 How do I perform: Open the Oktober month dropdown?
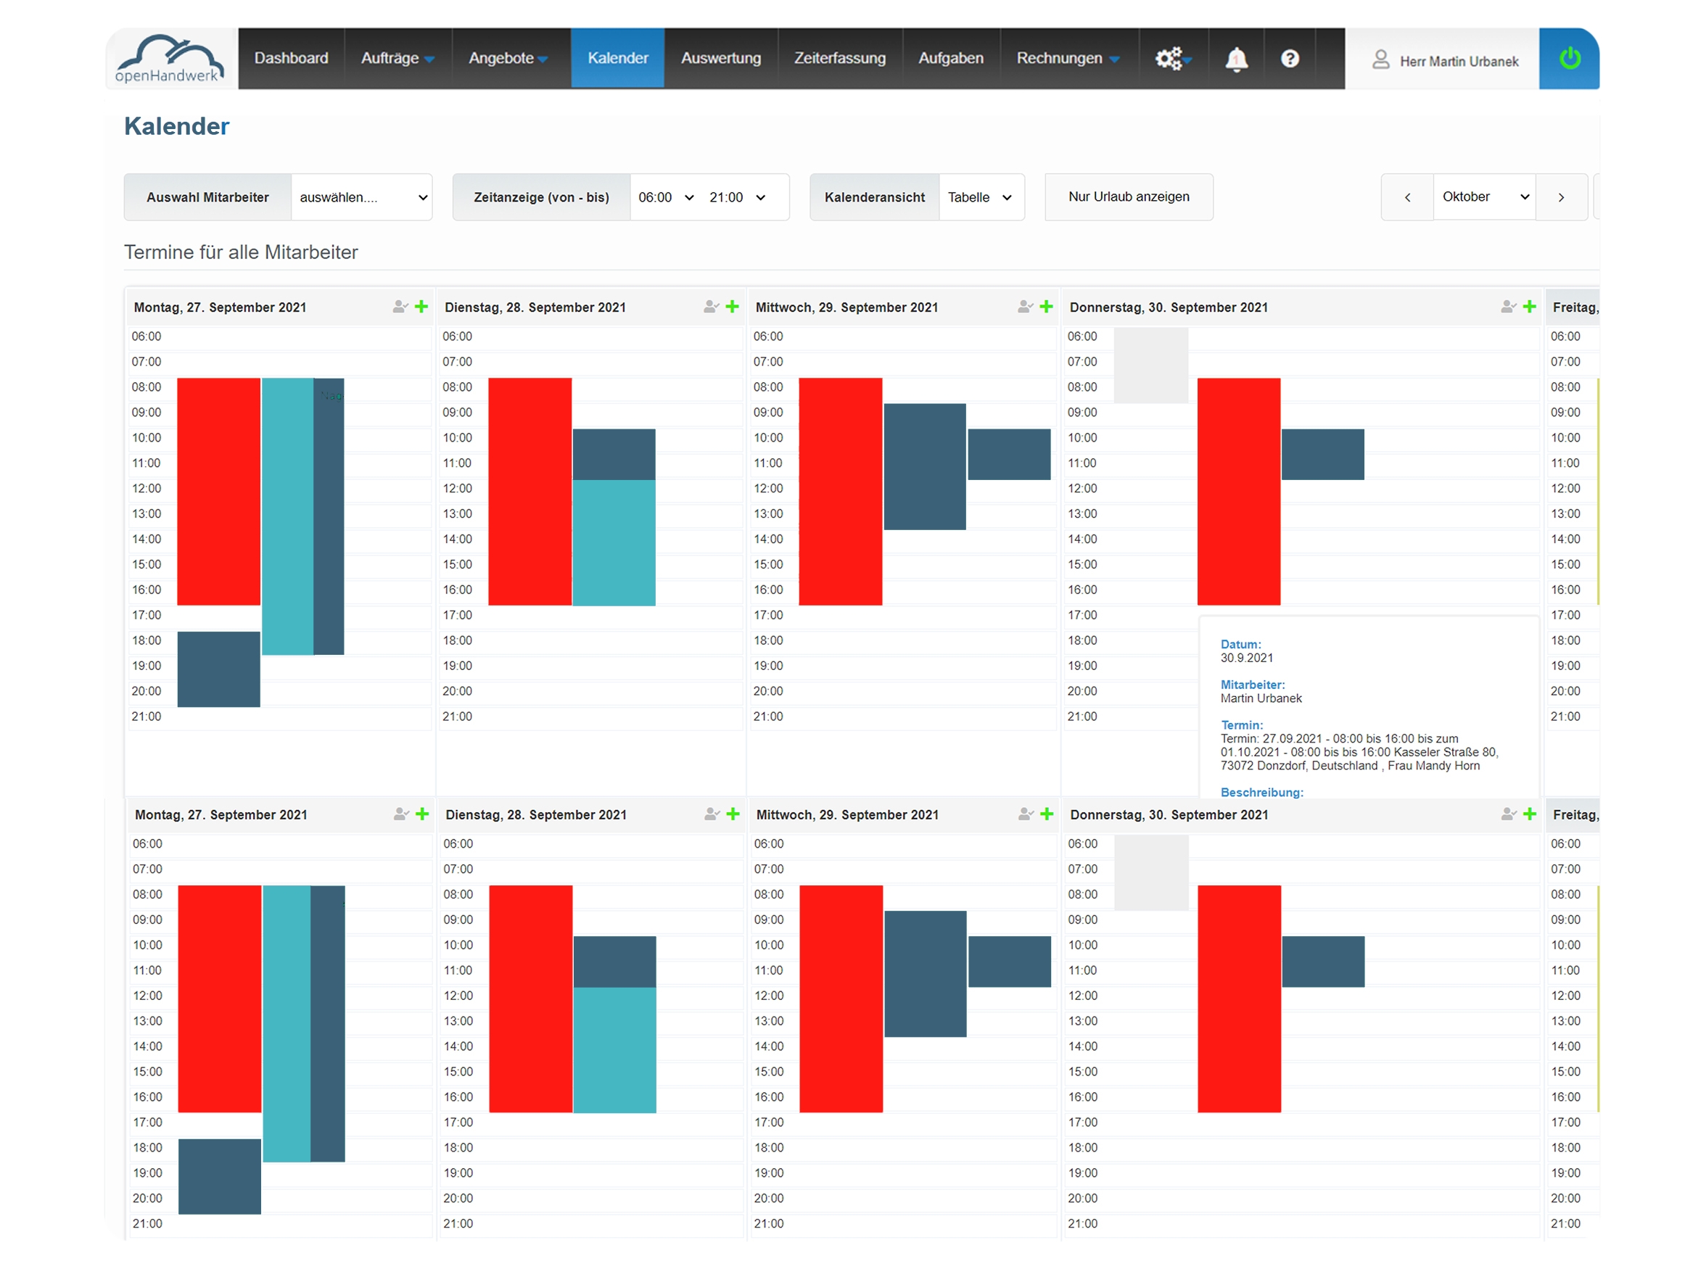tap(1483, 197)
